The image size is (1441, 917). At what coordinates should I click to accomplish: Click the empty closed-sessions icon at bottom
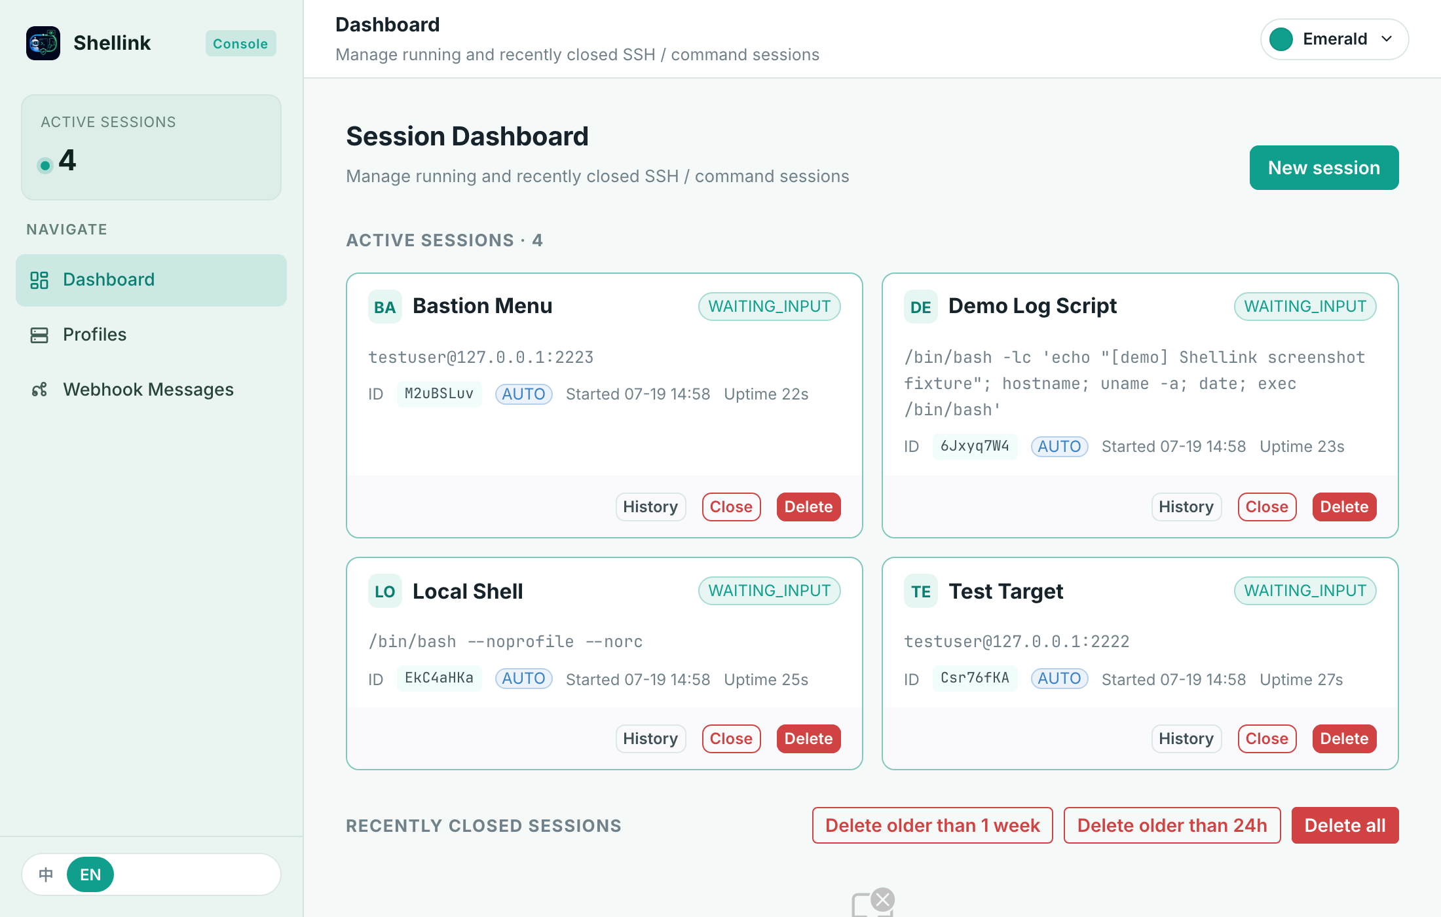pyautogui.click(x=872, y=904)
